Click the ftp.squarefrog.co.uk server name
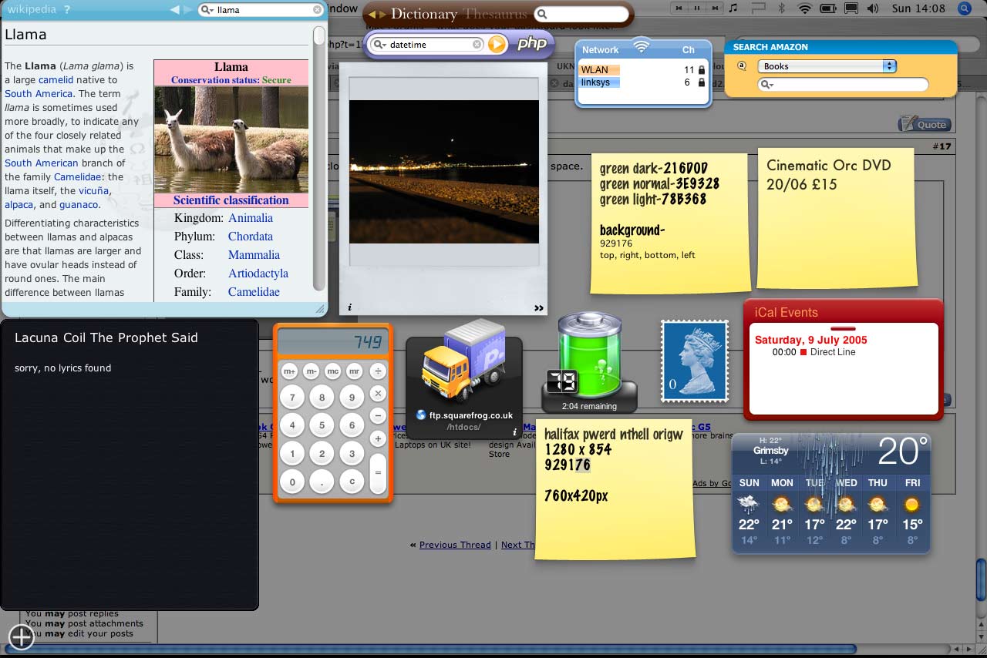This screenshot has height=658, width=987. [x=471, y=415]
